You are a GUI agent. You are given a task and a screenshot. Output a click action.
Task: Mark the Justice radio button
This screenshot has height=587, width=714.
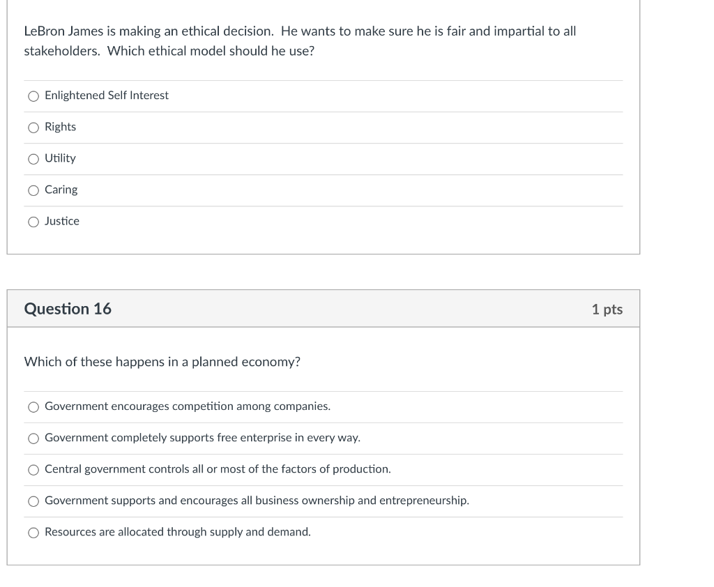33,222
